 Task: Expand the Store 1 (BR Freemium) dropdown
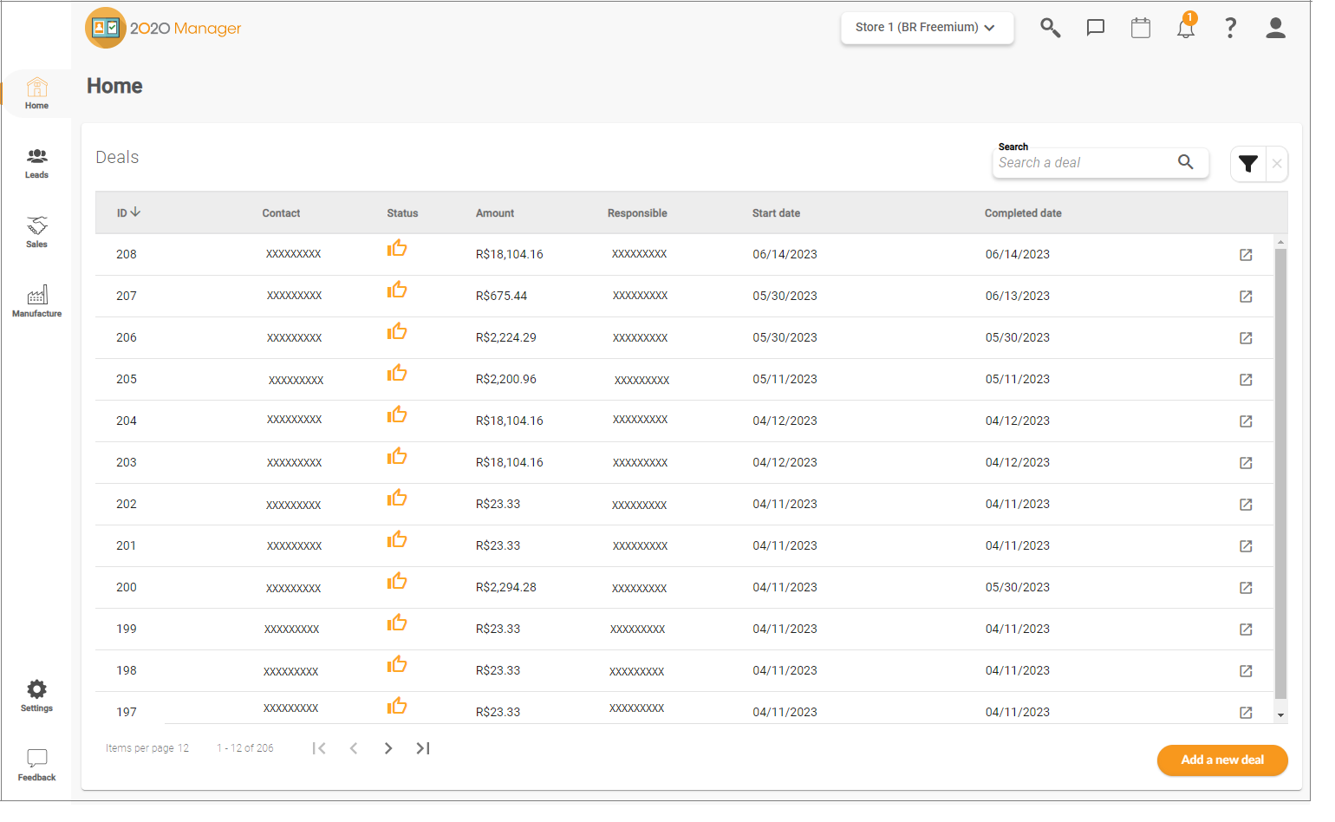coord(926,28)
